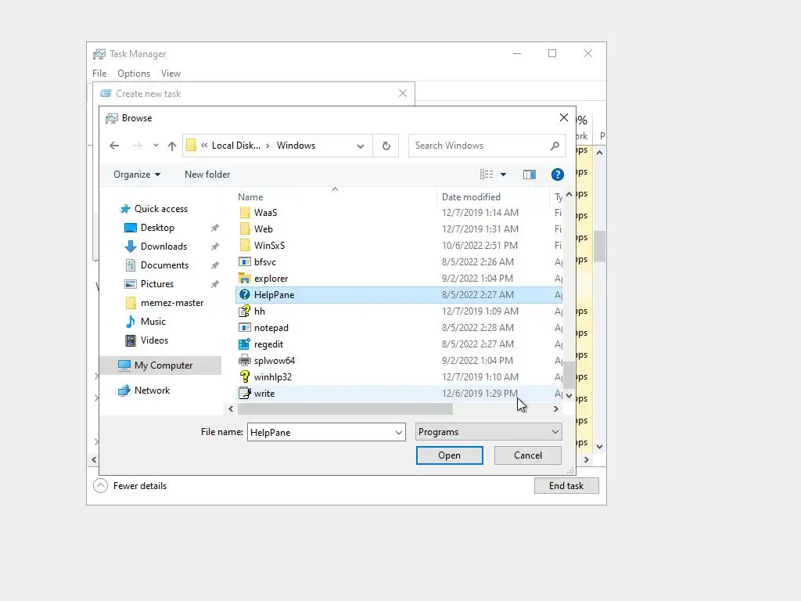Open Videos in navigation pane
Screen dimensions: 801x601
pyautogui.click(x=154, y=340)
